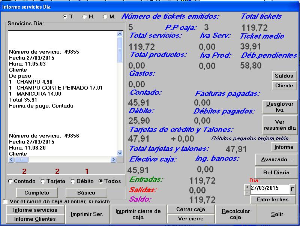Click Desglosar Iva button

(x=280, y=107)
